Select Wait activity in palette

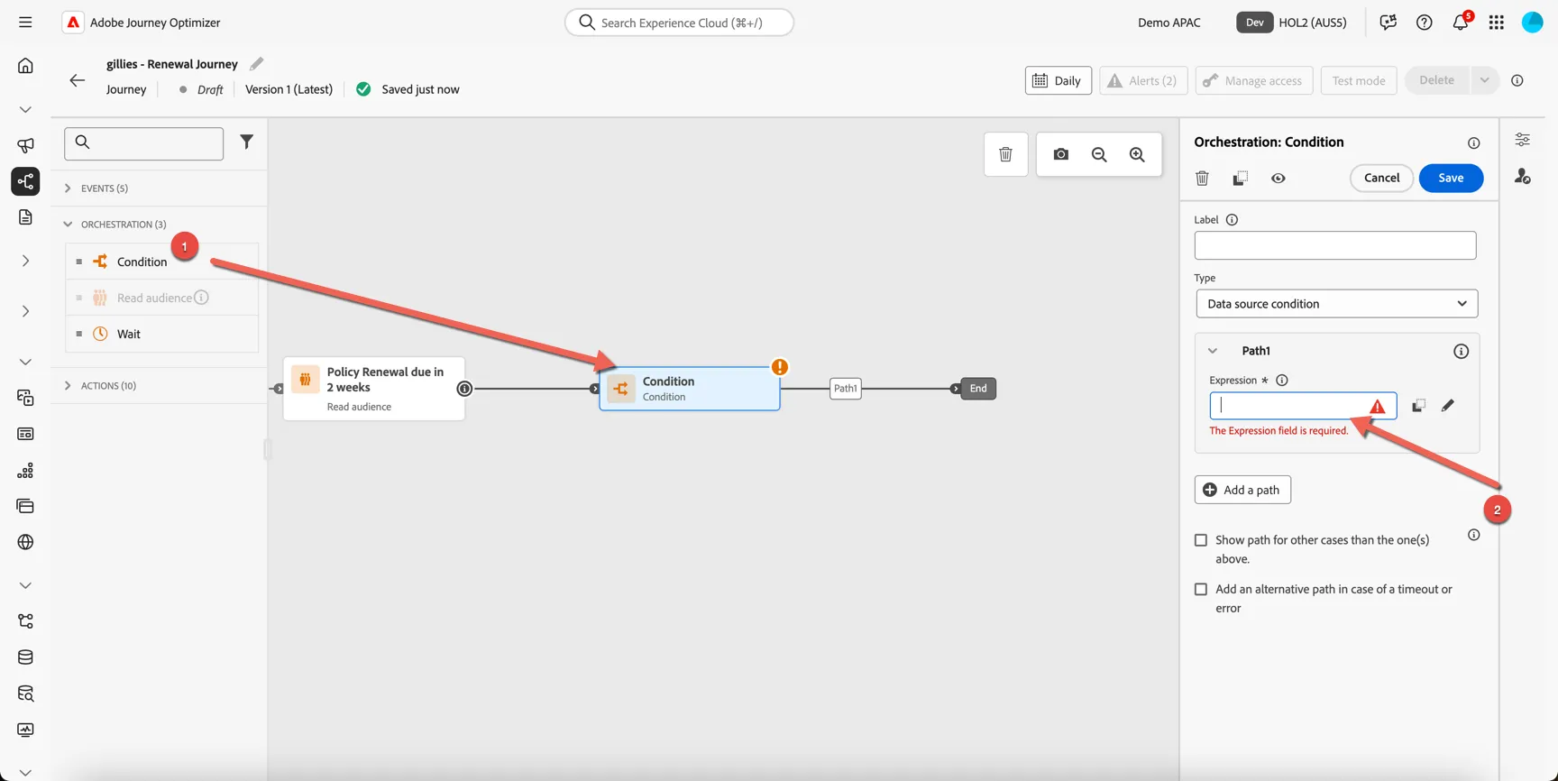(x=162, y=334)
